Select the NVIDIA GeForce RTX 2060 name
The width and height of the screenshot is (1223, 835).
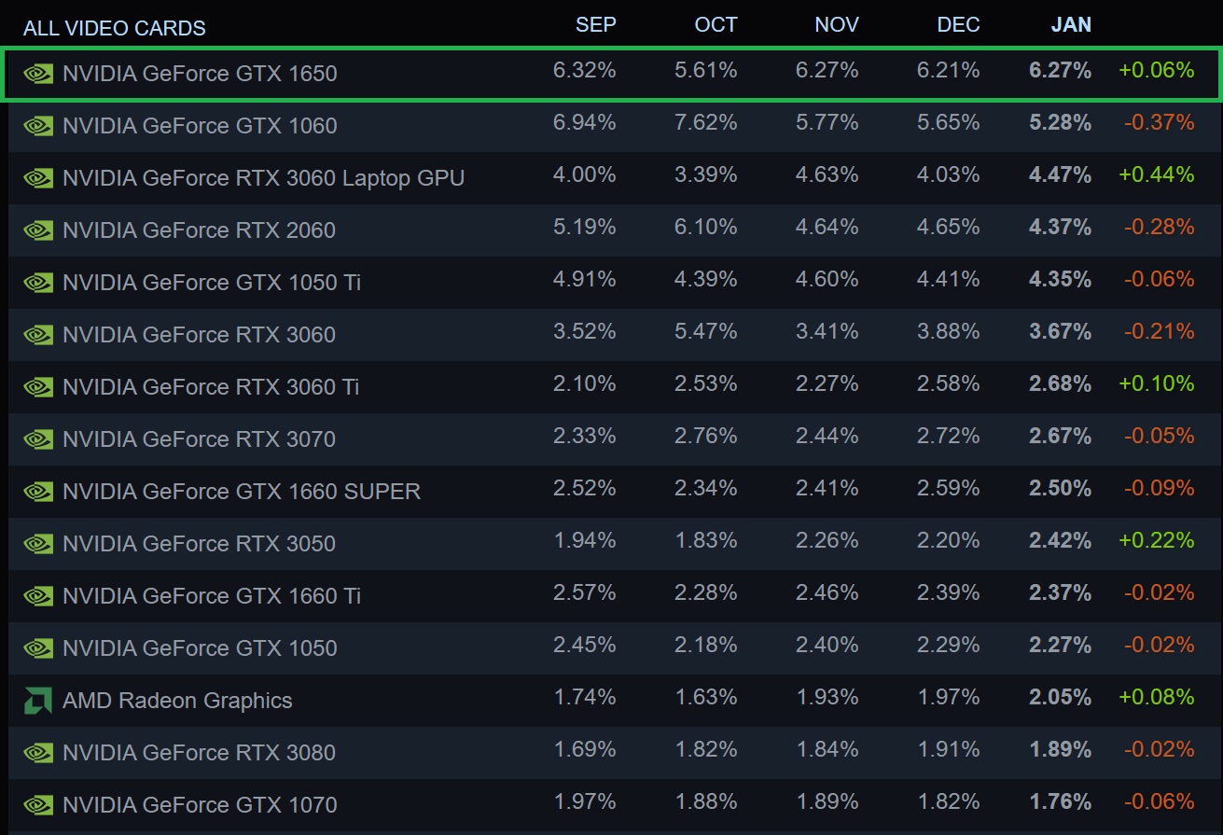(199, 230)
